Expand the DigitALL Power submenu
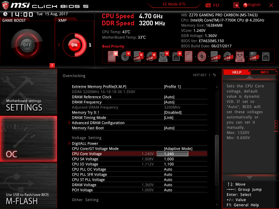The height and width of the screenshot is (209, 279). click(85, 143)
